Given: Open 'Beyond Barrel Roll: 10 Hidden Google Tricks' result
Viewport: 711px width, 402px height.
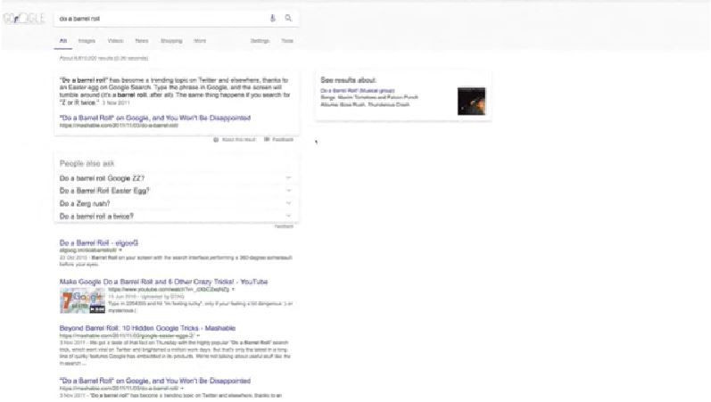Looking at the screenshot, I should click(147, 328).
